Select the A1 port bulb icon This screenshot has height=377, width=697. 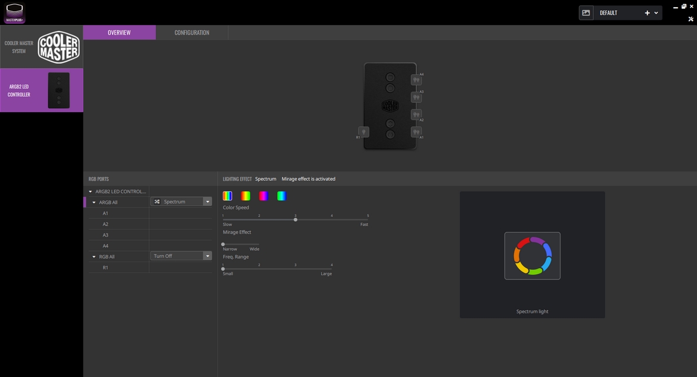(416, 132)
